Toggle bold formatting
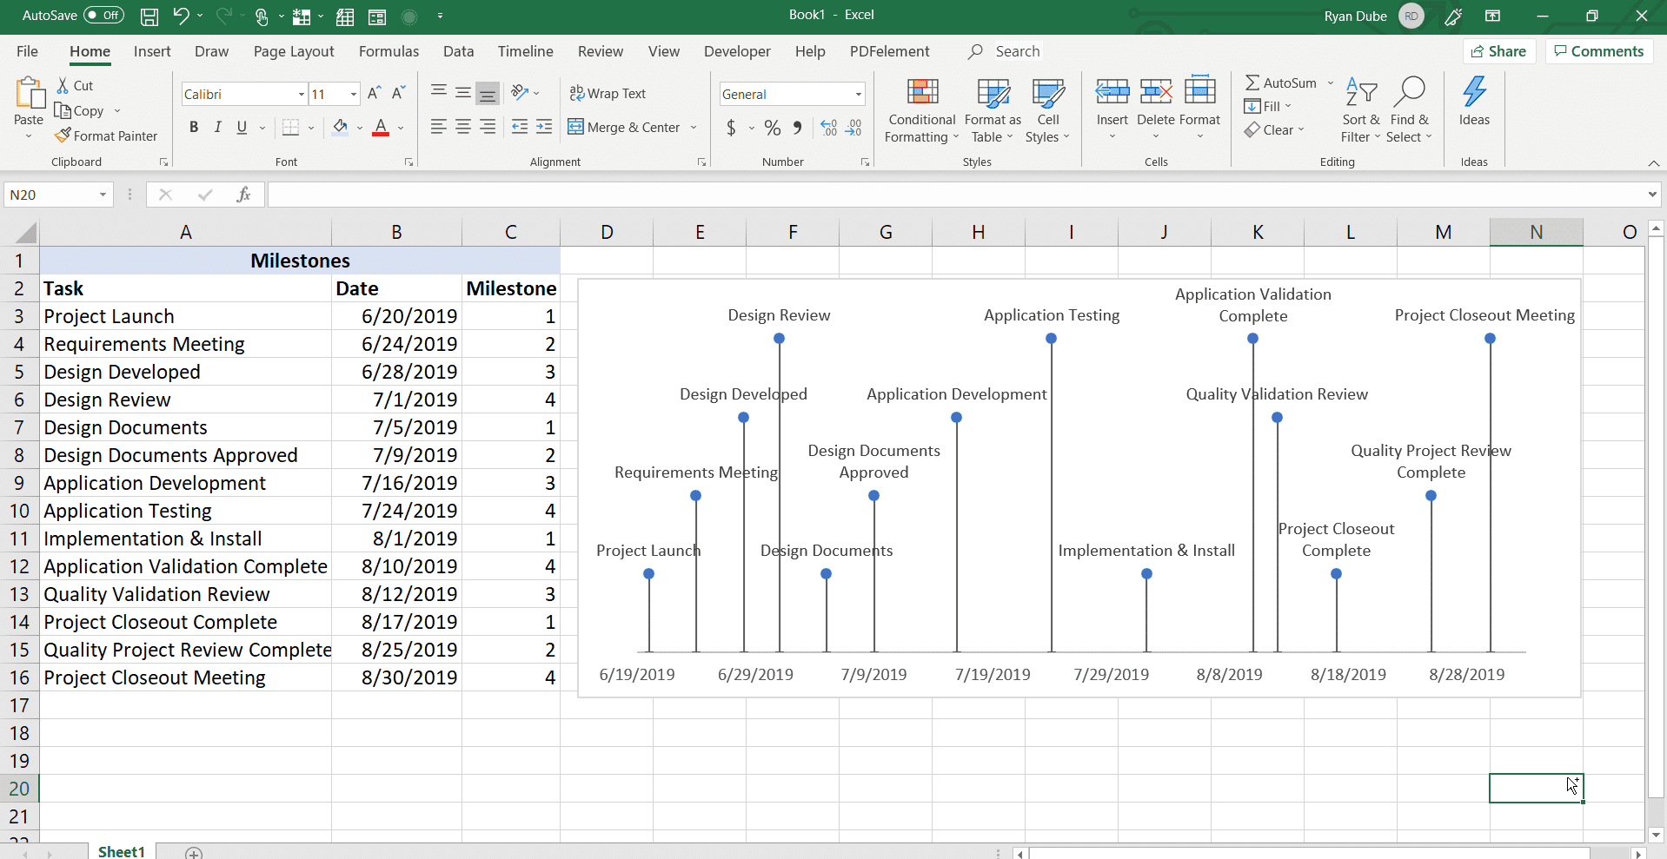1667x859 pixels. (x=193, y=127)
